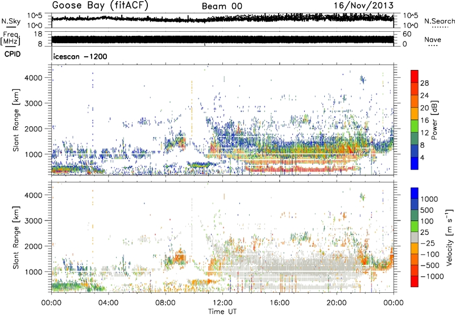Click the date 16/Nov/2013
The image size is (455, 315).
(363, 6)
